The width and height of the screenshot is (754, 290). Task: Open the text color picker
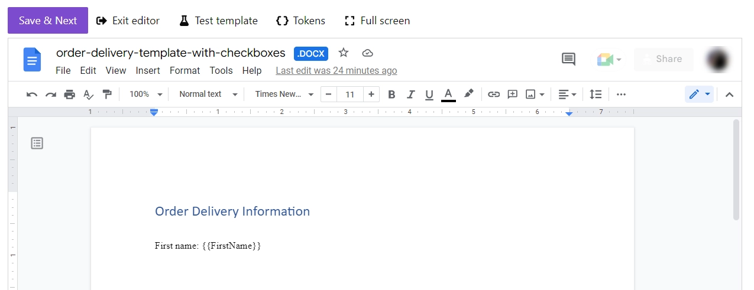[448, 95]
